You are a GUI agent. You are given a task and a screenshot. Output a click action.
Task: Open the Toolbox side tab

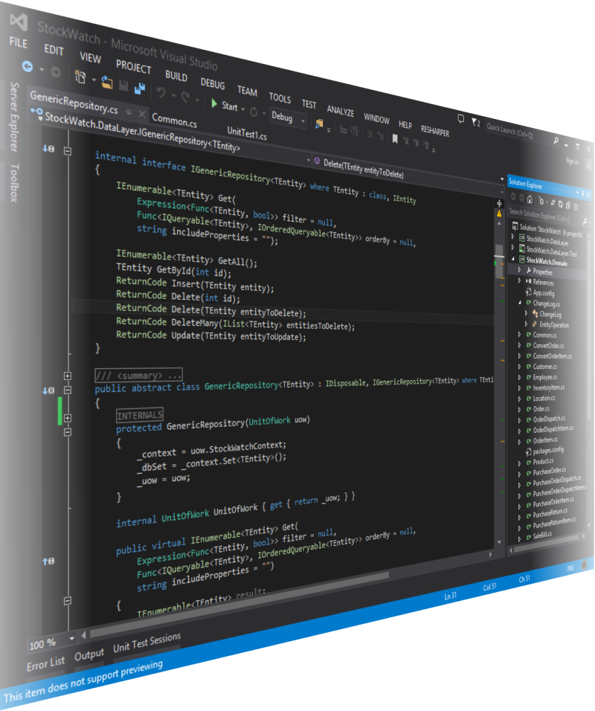(x=15, y=183)
